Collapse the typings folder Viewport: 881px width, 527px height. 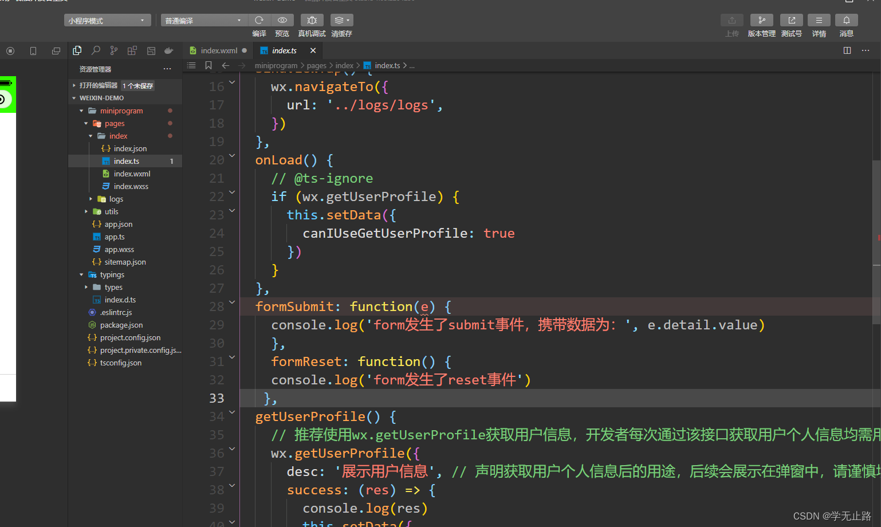pos(81,274)
